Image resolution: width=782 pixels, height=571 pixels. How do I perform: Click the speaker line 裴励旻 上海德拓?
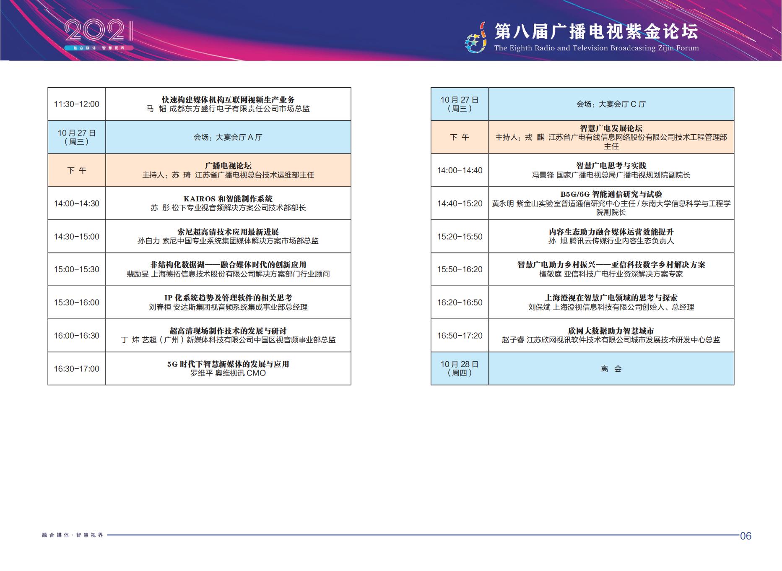pyautogui.click(x=228, y=274)
